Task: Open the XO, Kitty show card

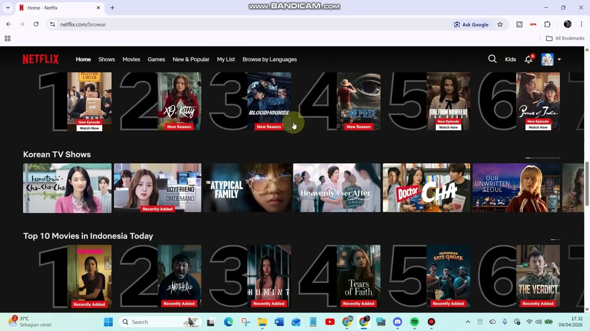Action: (179, 102)
